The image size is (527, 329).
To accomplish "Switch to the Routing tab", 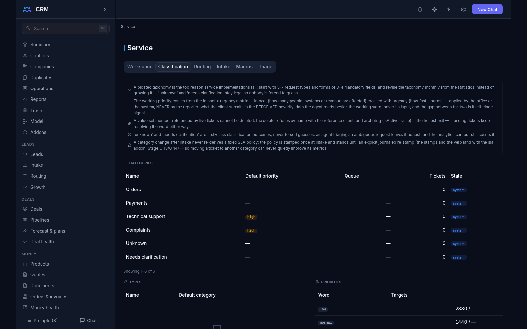I will click(203, 67).
